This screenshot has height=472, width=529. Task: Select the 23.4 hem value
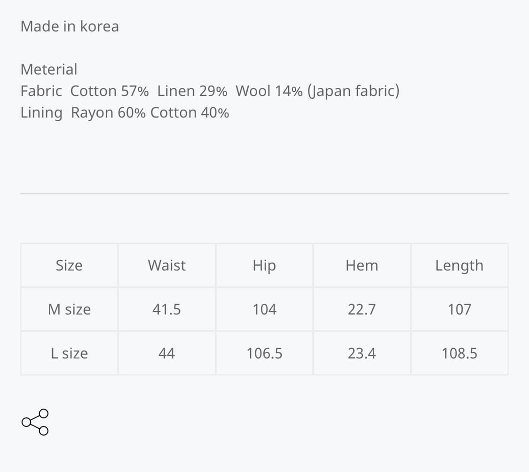coord(362,353)
